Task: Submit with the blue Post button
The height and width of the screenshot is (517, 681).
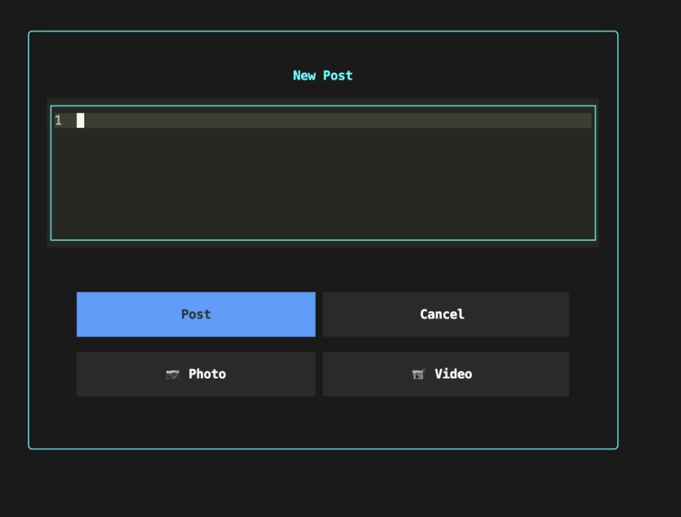Action: 196,314
